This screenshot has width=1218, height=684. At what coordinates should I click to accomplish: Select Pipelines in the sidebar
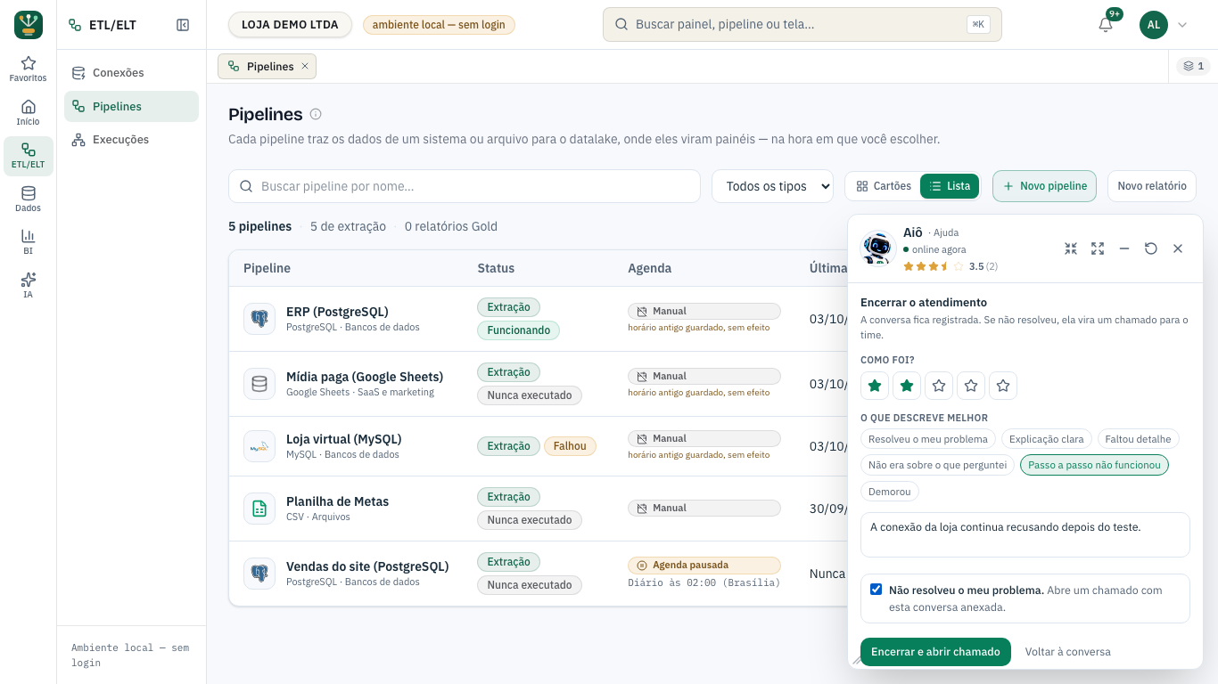(x=131, y=107)
